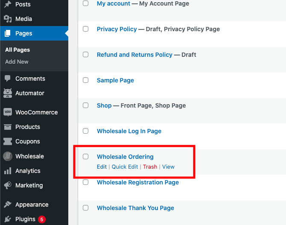Image resolution: width=286 pixels, height=225 pixels.
Task: Select Add New under Pages
Action: (17, 61)
